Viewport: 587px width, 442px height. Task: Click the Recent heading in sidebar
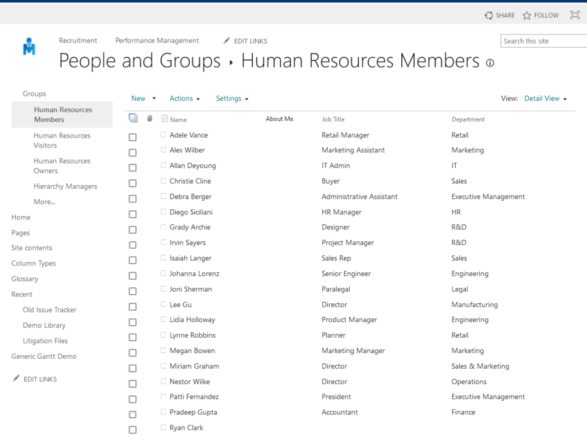(22, 294)
